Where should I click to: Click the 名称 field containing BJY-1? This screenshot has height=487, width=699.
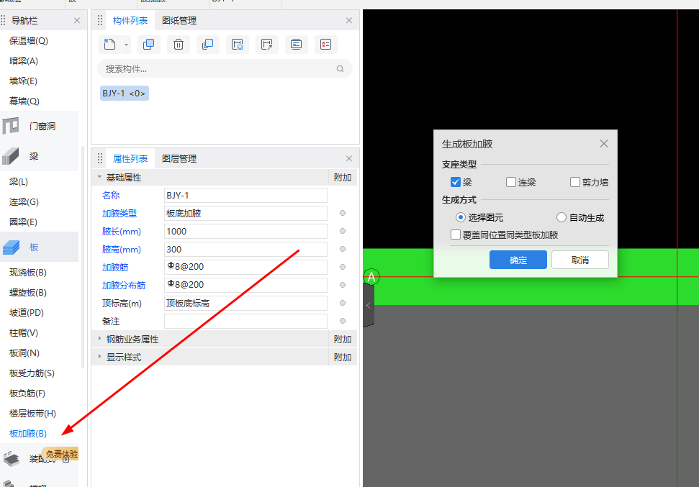pyautogui.click(x=245, y=195)
